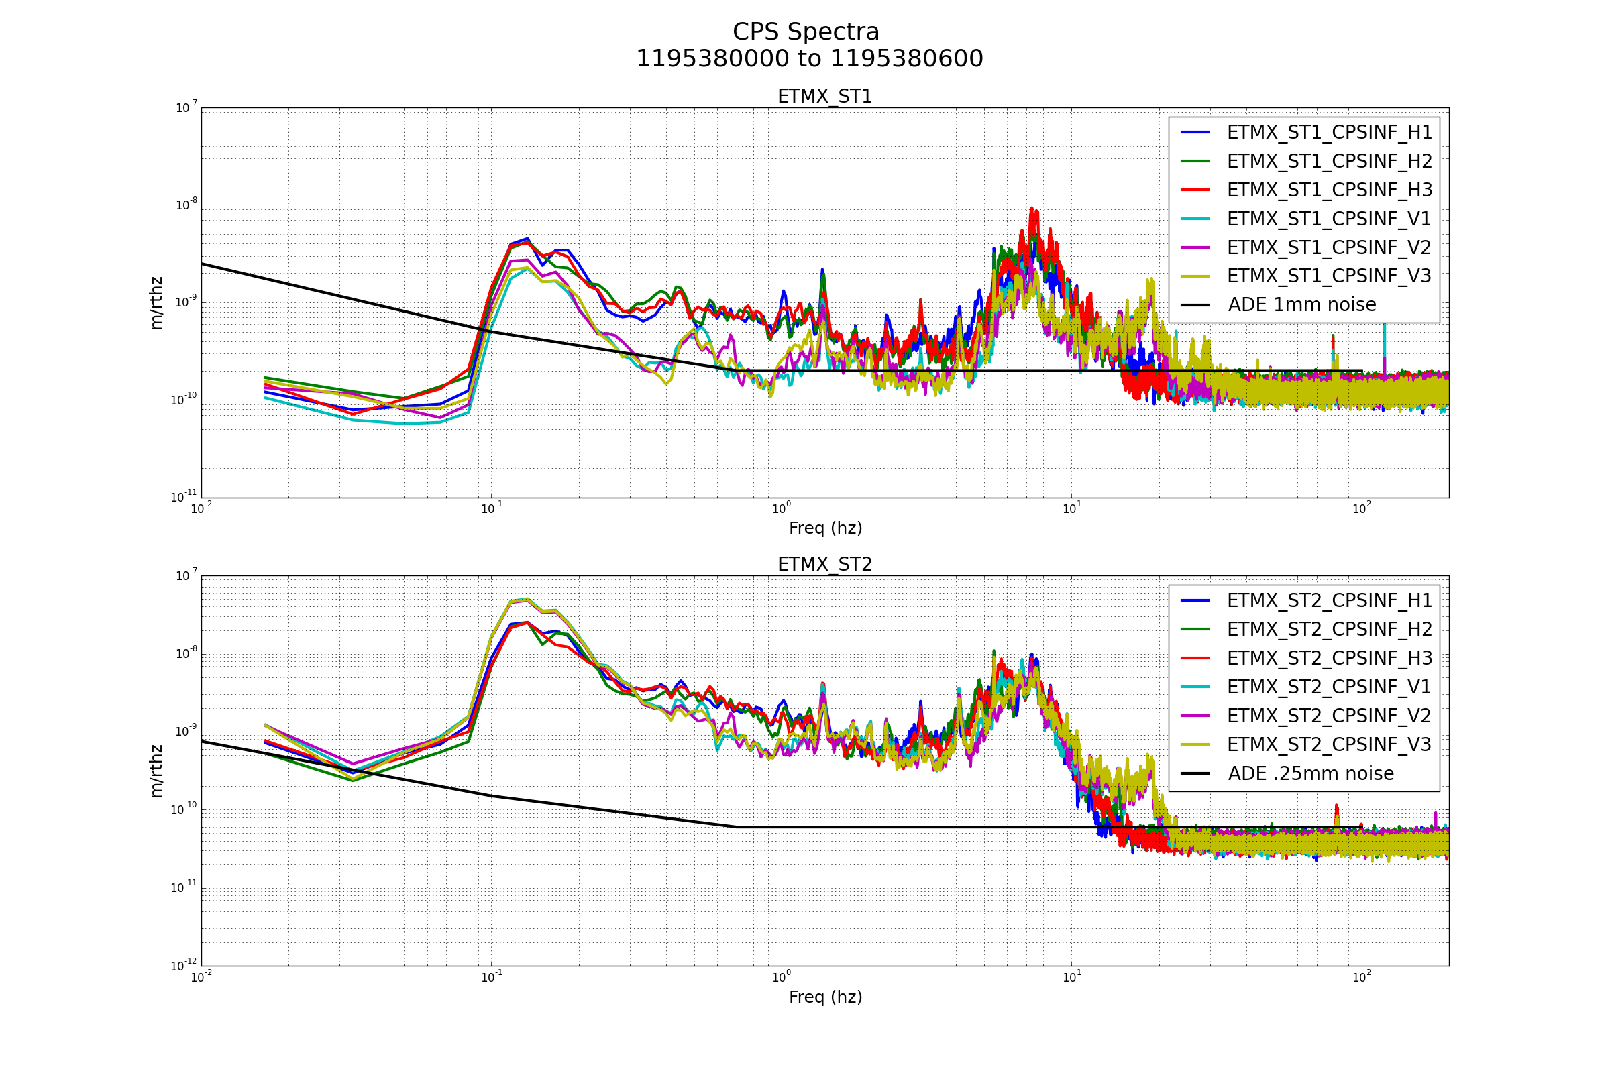Click the CPS Spectra figure title
The width and height of the screenshot is (1610, 1073).
tap(806, 32)
